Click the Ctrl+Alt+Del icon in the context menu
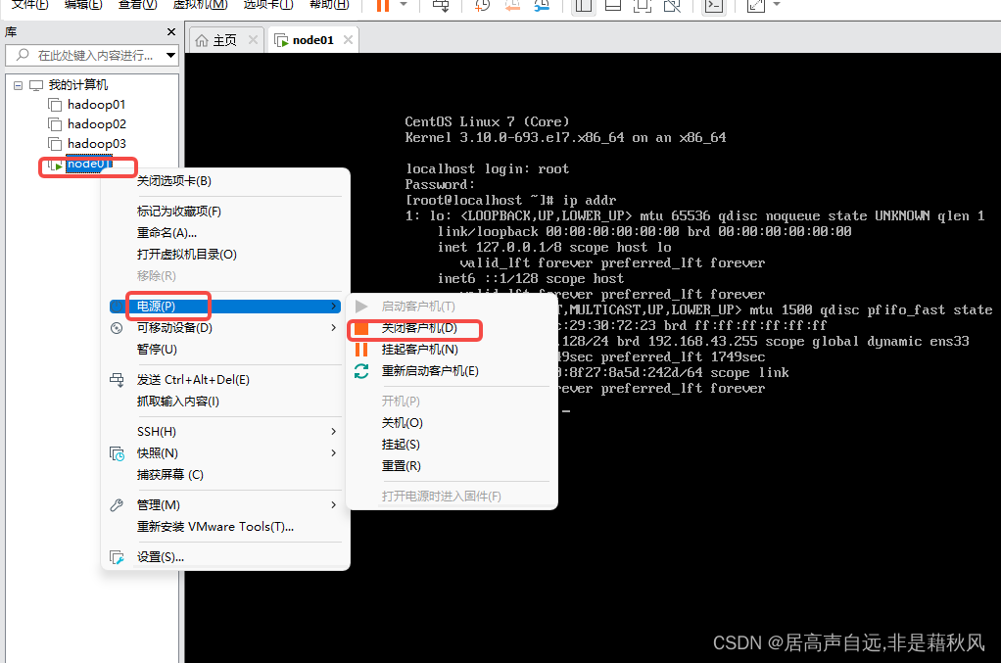Viewport: 1001px width, 663px height. pyautogui.click(x=117, y=380)
